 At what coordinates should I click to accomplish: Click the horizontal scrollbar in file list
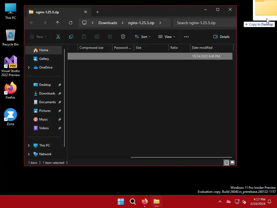[181, 157]
